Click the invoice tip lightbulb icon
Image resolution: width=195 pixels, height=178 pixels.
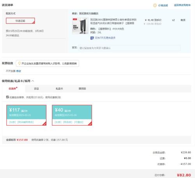click(x=19, y=63)
